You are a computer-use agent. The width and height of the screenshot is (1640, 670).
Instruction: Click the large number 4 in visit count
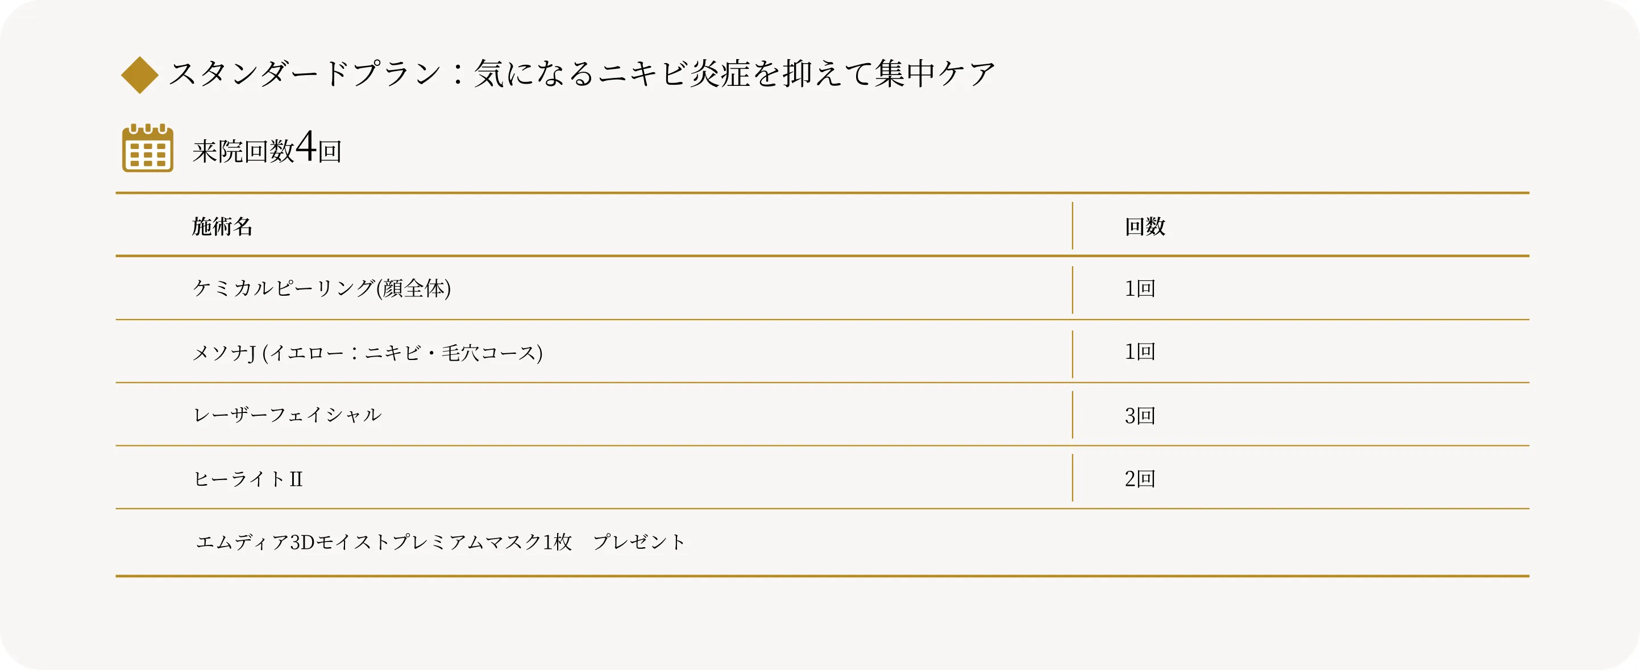click(x=306, y=147)
